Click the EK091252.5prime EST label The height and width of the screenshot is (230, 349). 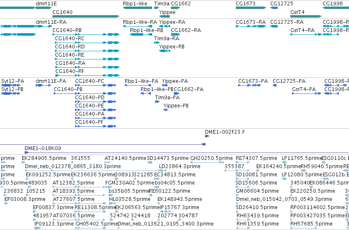tap(48, 175)
